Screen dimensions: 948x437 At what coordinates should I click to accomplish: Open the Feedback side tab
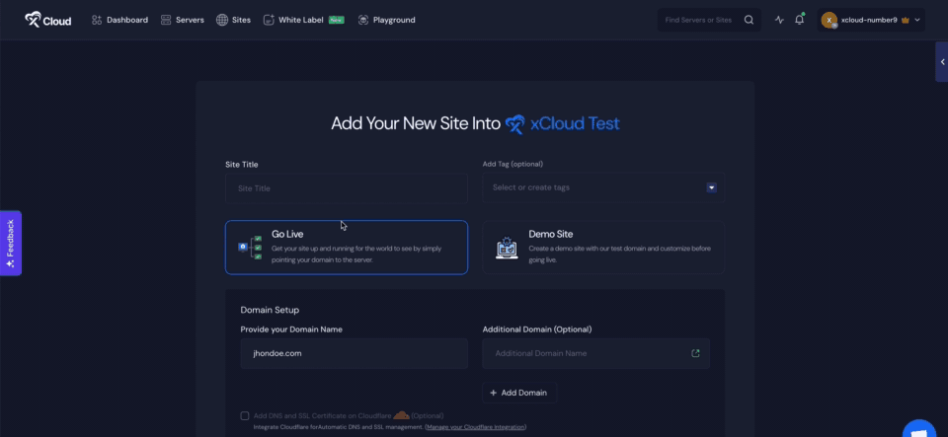[10, 243]
